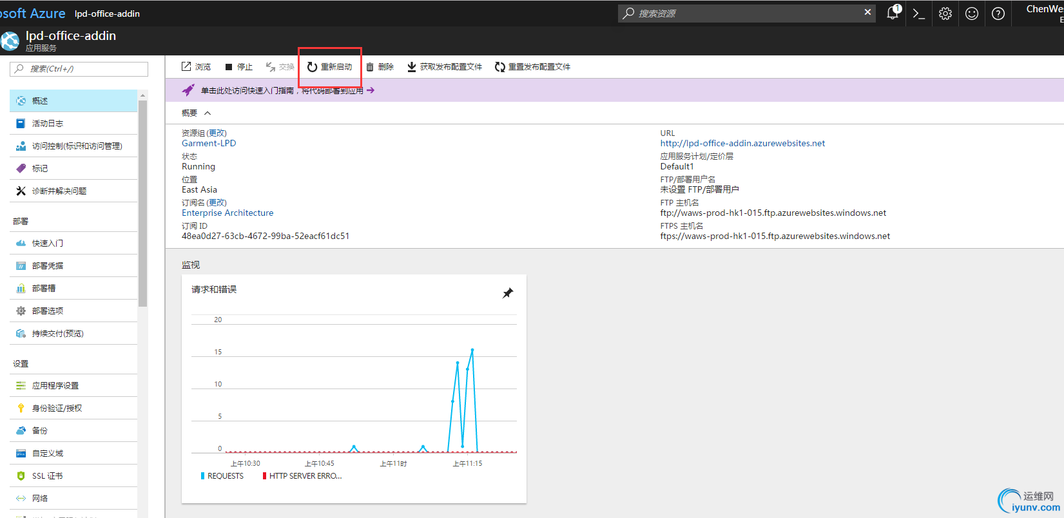Open portal settings gear icon
The height and width of the screenshot is (518, 1064).
coord(945,14)
